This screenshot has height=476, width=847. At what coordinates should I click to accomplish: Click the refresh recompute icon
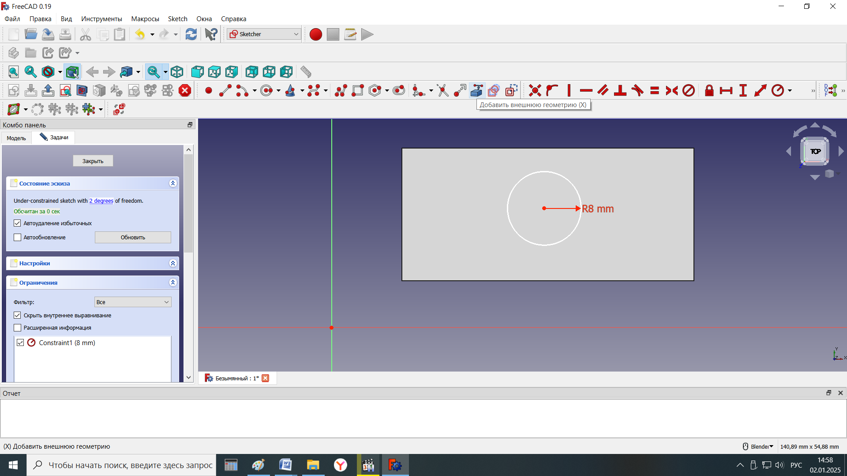click(x=191, y=34)
